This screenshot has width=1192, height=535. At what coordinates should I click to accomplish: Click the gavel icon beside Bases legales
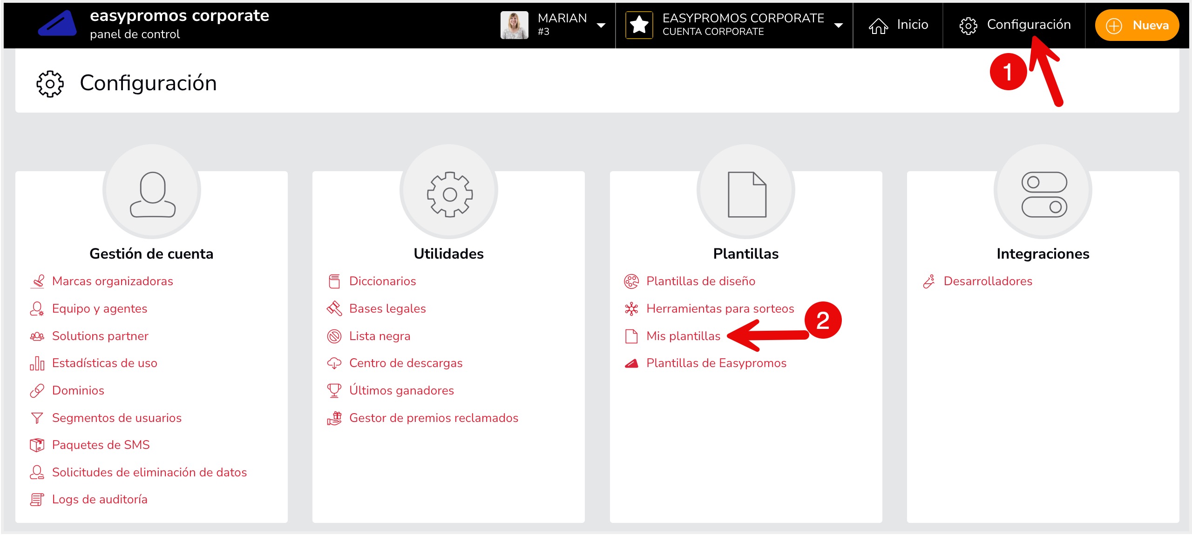334,309
